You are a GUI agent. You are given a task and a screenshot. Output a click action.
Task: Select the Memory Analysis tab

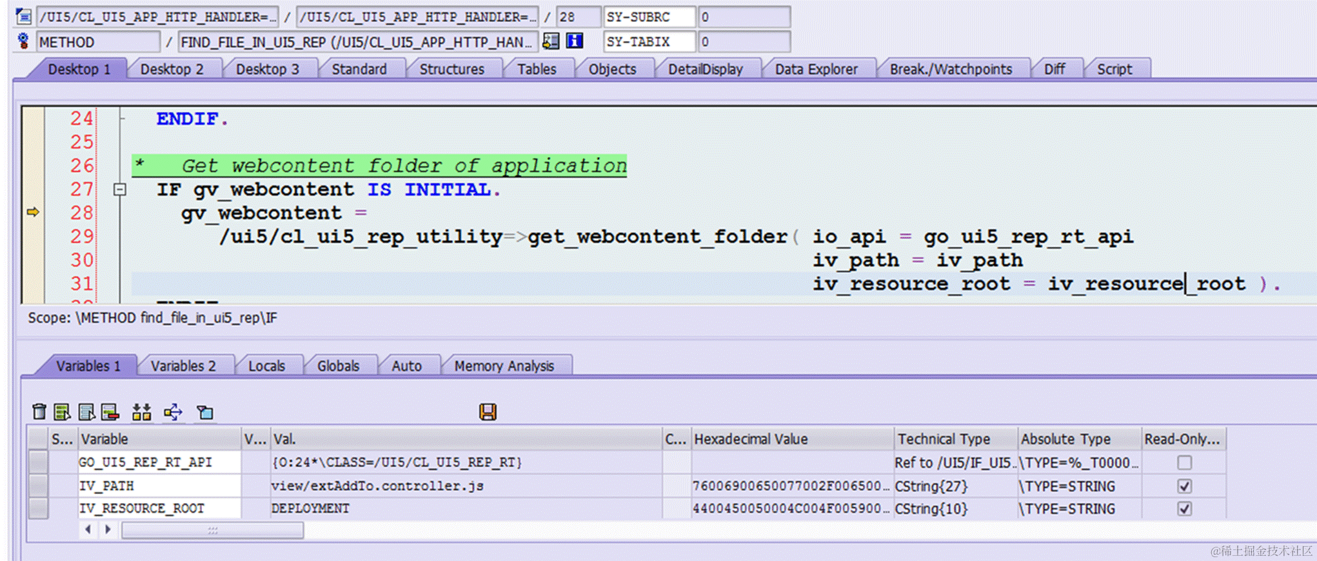pos(504,366)
